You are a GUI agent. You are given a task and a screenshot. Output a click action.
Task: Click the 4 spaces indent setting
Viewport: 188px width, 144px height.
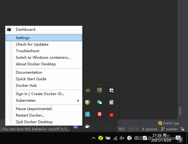pyautogui.click(x=149, y=129)
